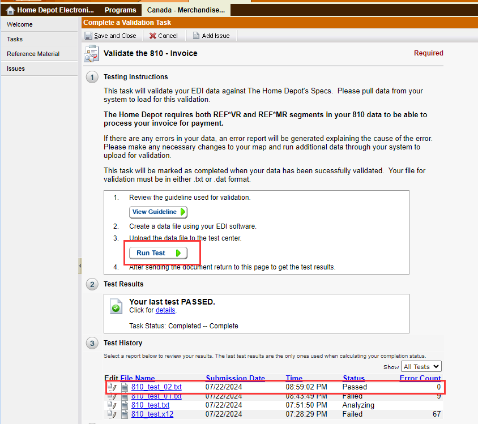Viewport: 478px width, 424px height.
Task: Click the Cancel toolbar button
Action: [164, 36]
